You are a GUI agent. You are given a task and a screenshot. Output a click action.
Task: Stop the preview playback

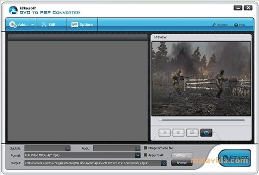(178, 132)
